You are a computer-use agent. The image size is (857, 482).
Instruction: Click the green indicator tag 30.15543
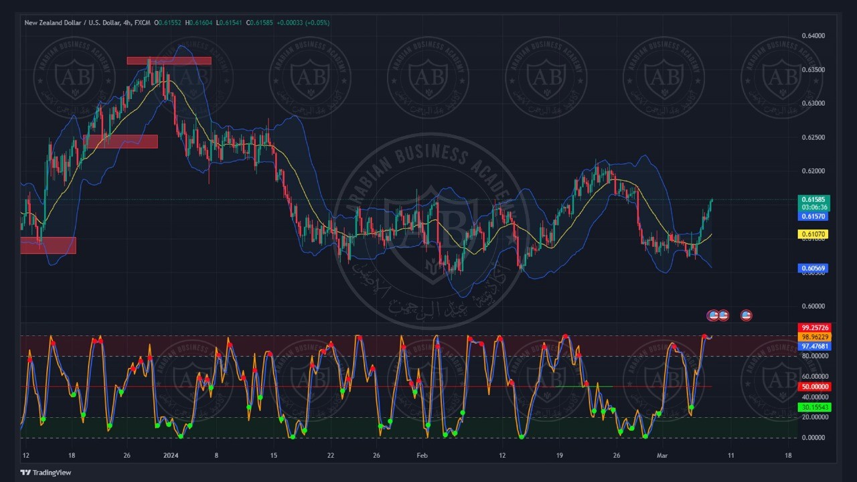coord(814,407)
